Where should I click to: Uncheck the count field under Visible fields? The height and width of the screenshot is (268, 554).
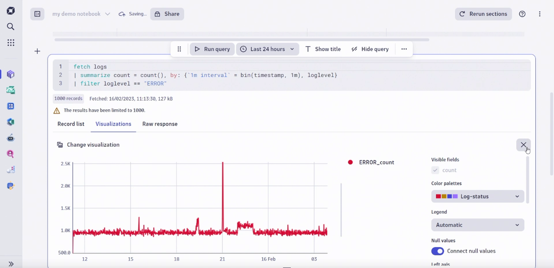coord(435,170)
